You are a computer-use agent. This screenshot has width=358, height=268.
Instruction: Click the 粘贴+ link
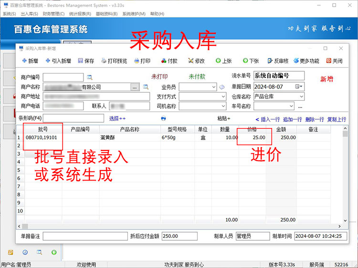pyautogui.click(x=224, y=118)
